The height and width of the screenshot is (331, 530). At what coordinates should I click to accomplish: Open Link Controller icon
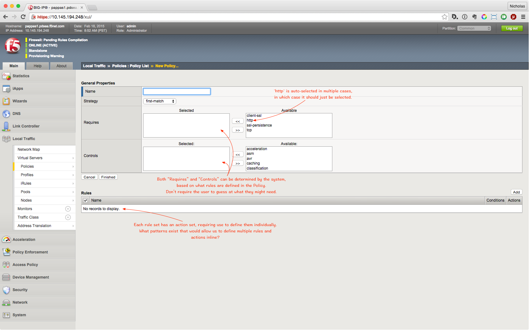click(x=6, y=126)
